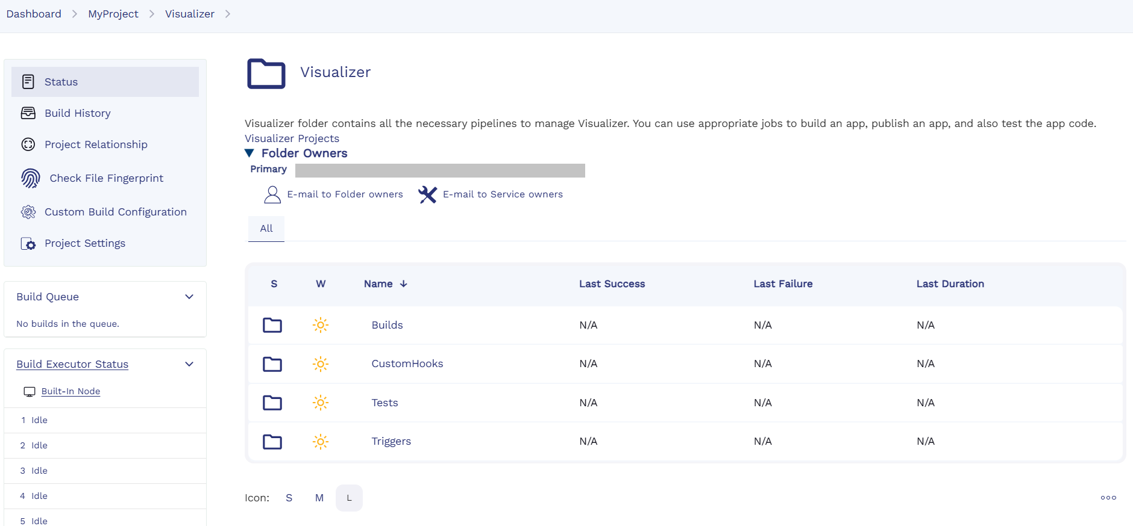1133x526 pixels.
Task: Collapse the Build Queue panel
Action: click(189, 297)
